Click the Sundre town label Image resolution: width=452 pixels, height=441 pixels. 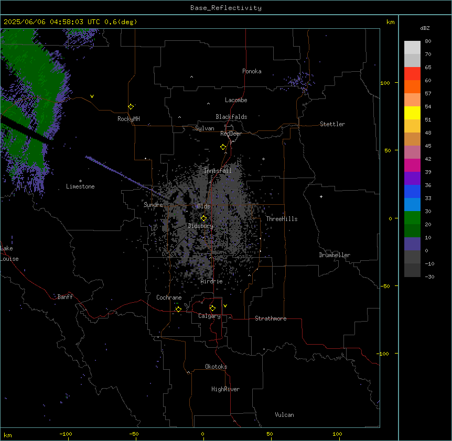coord(153,205)
